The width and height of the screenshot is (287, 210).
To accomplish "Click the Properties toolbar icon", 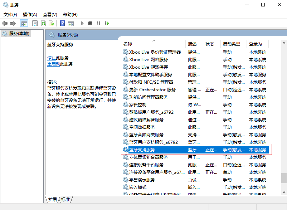I will (x=35, y=23).
